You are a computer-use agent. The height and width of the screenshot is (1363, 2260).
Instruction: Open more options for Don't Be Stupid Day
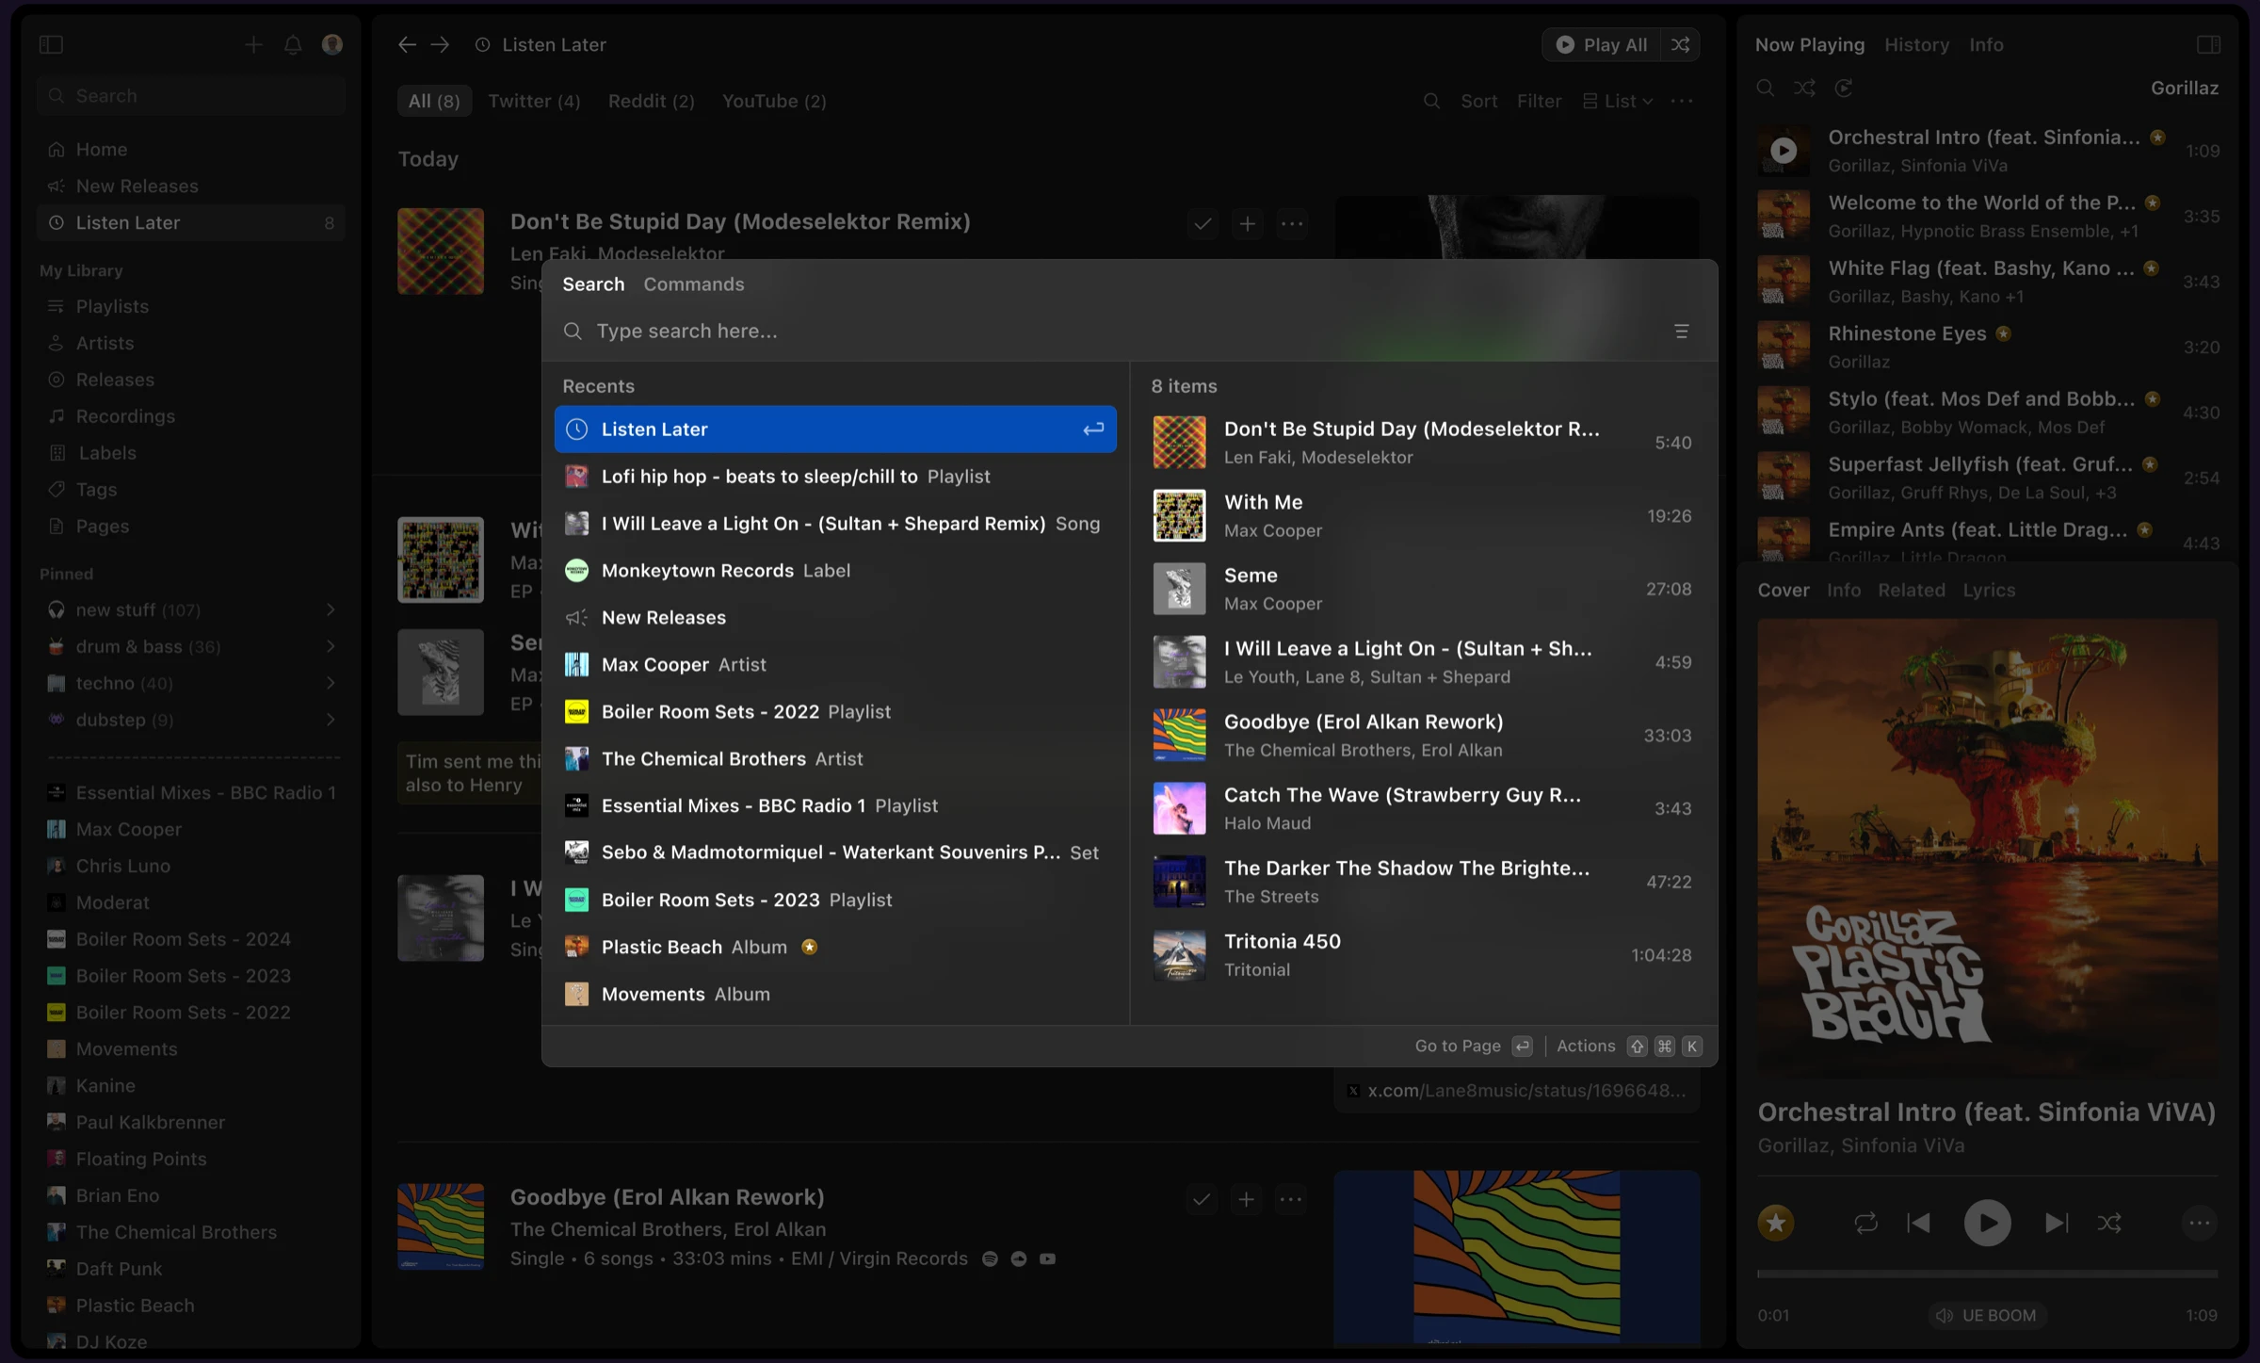tap(1292, 224)
